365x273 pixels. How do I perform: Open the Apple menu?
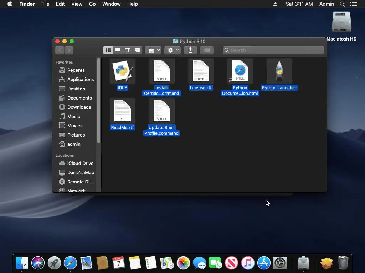coord(10,4)
